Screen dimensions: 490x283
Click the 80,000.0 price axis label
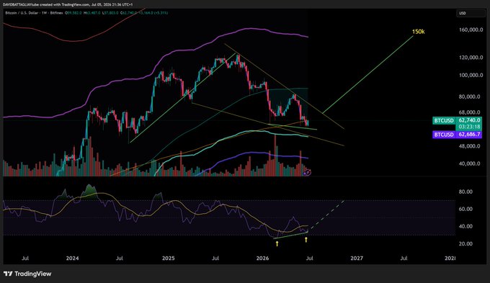469,96
